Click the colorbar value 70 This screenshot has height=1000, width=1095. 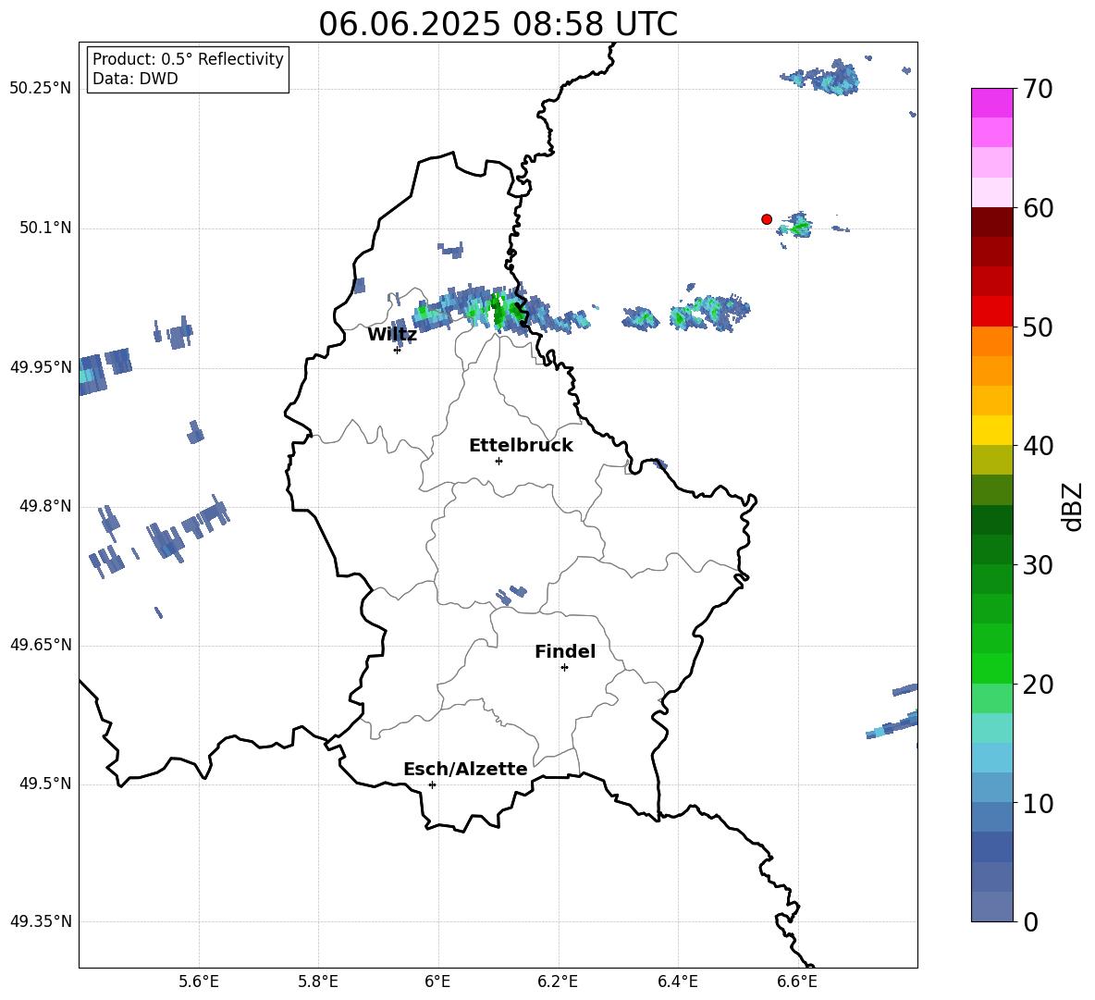click(1038, 89)
